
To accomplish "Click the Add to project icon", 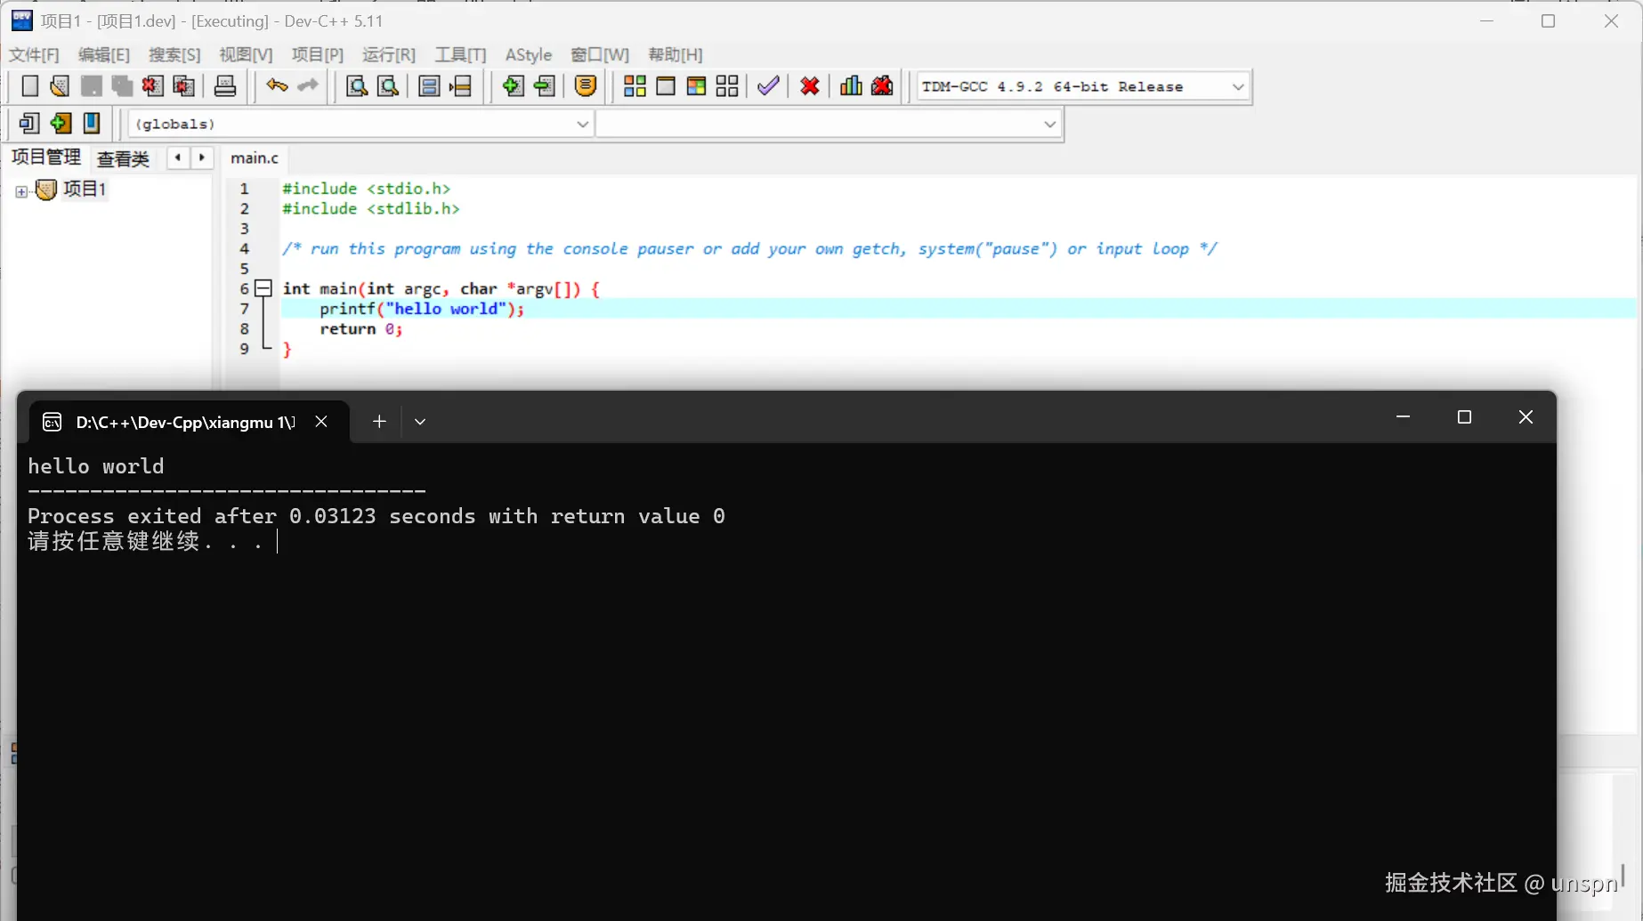I will (513, 86).
